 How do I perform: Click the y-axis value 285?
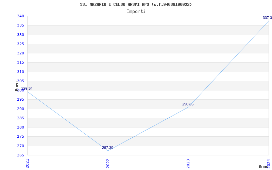click(x=20, y=118)
